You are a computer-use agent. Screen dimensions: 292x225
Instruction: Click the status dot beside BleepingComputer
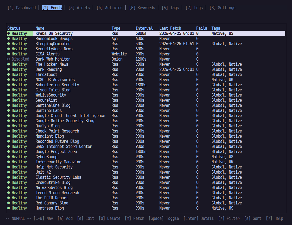[9, 44]
